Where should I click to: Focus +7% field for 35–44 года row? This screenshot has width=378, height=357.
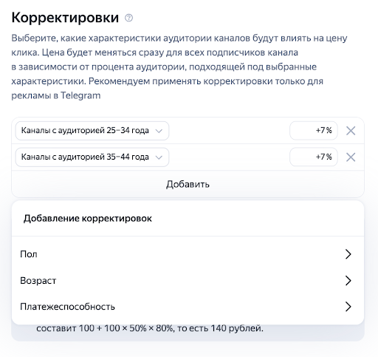point(314,157)
